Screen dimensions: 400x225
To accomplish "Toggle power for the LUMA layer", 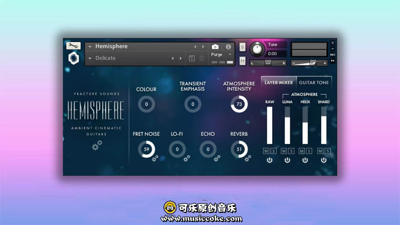I will coord(287,160).
